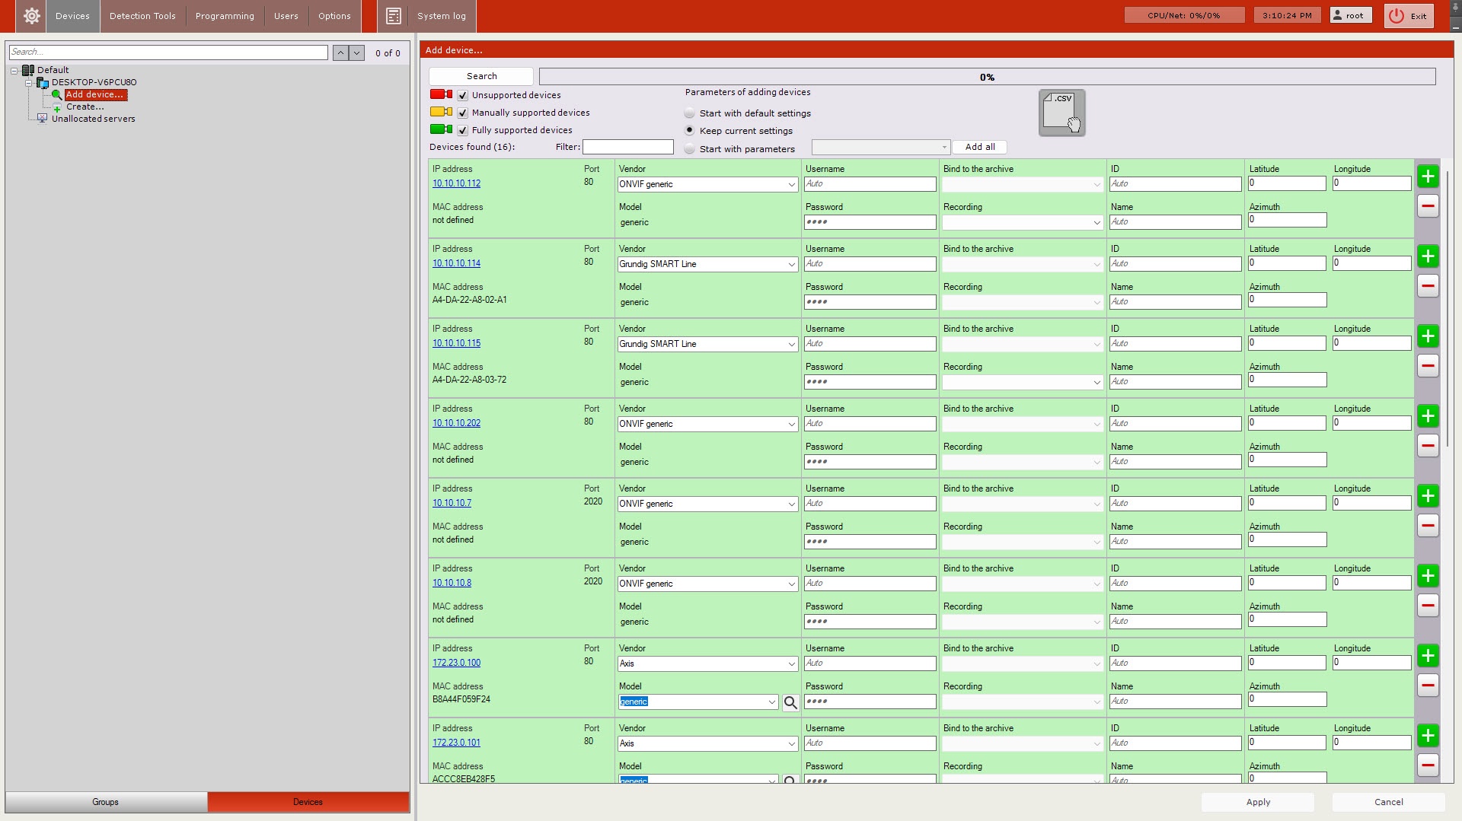Switch to the Groups tab
Screen dimensions: 1462x821
point(106,802)
